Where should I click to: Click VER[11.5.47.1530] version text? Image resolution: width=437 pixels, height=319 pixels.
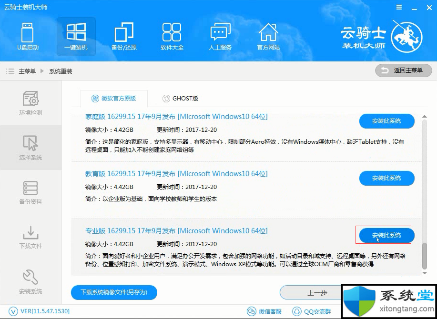[x=45, y=311]
